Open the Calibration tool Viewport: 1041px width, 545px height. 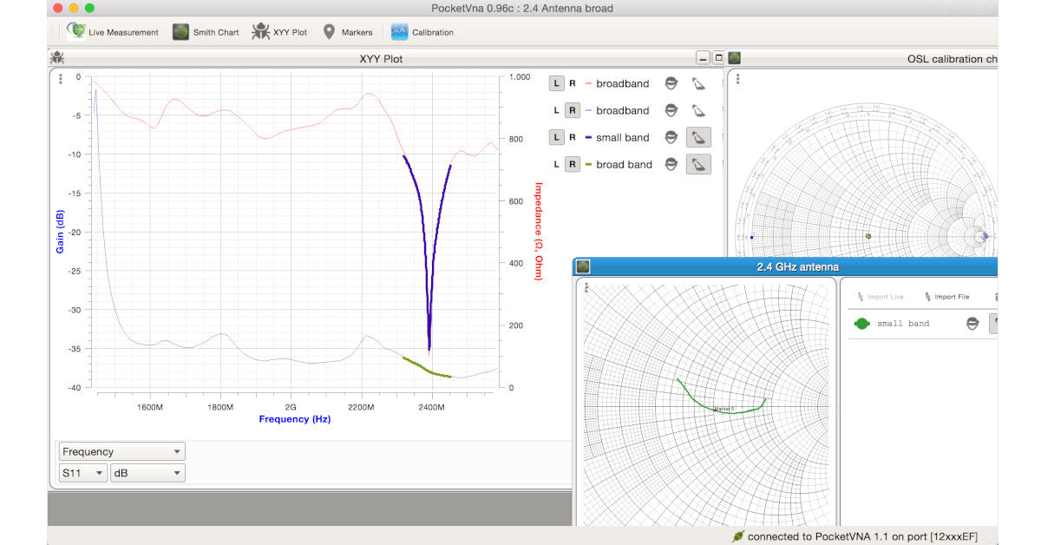[422, 32]
